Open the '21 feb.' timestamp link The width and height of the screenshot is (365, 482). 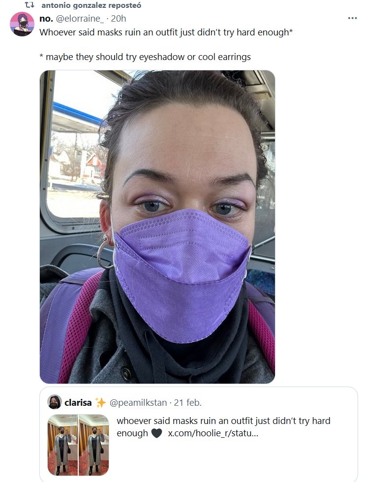(187, 402)
